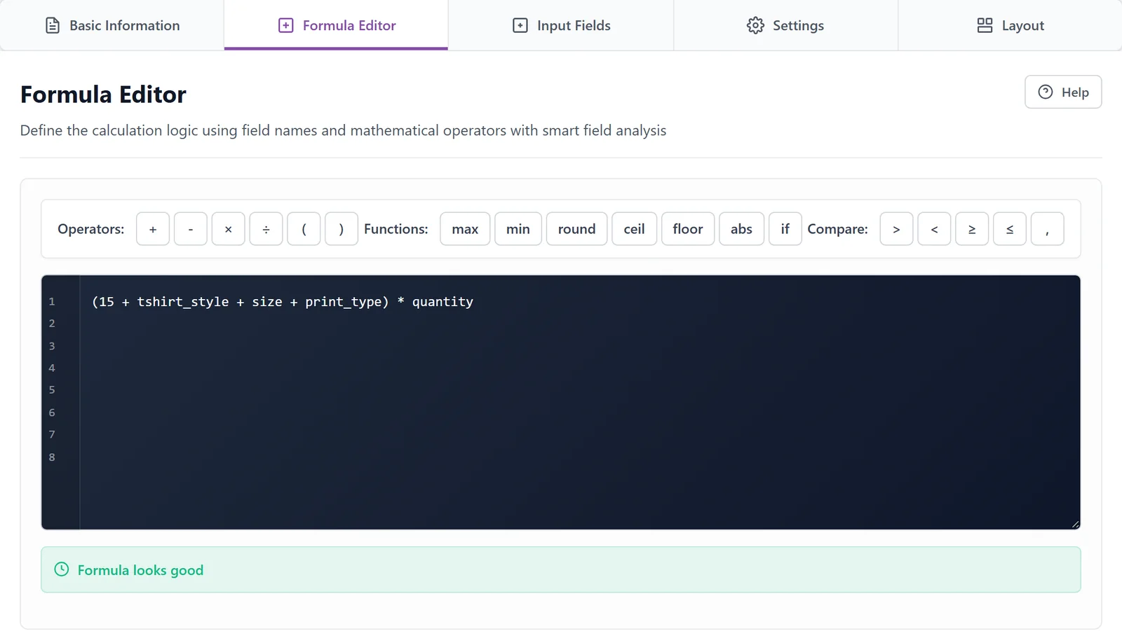
Task: Insert the min function
Action: point(518,229)
